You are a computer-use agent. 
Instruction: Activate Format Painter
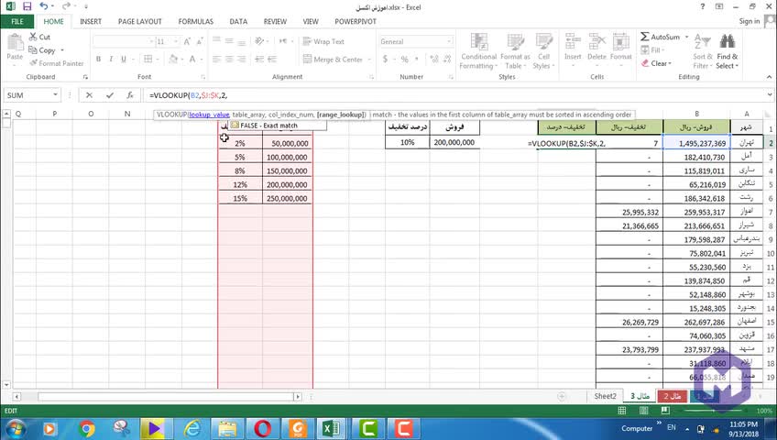pos(56,63)
